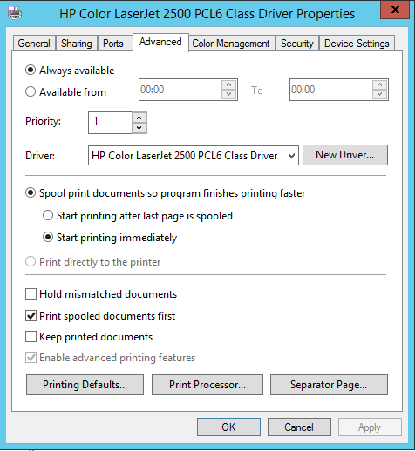
Task: Choose Start printing after last page is spooled
Action: point(48,216)
